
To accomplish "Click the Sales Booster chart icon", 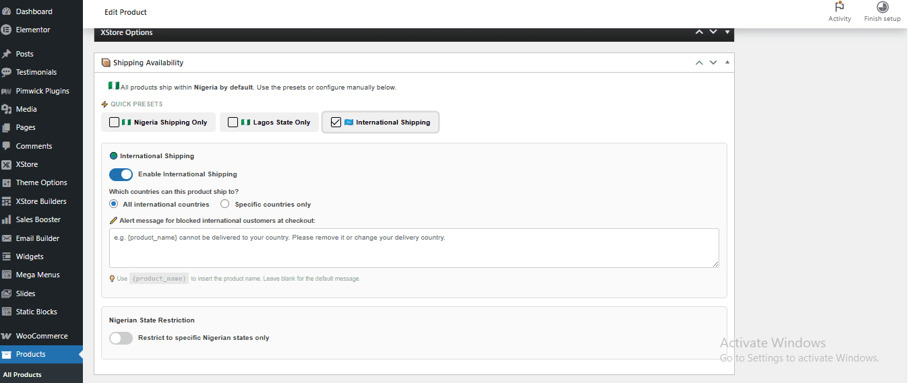I will pyautogui.click(x=7, y=219).
